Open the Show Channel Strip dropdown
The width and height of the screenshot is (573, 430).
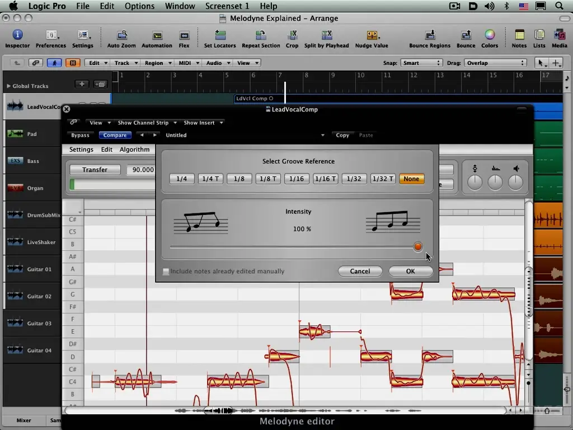(x=147, y=123)
